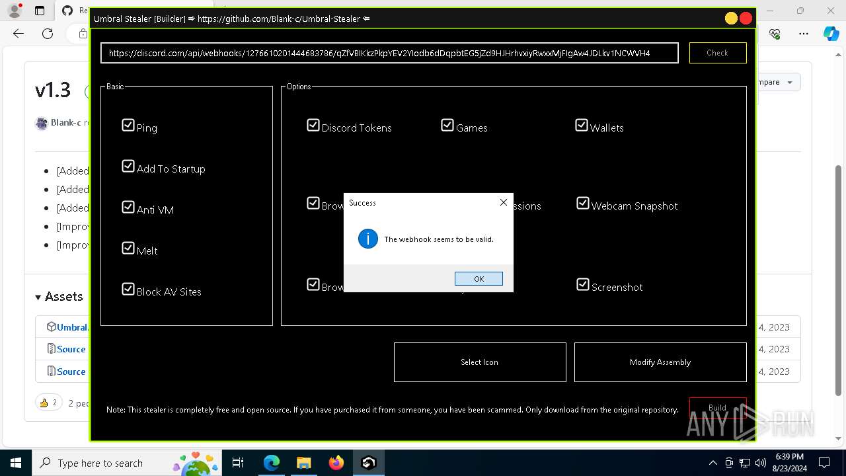Open the Windows Start menu
This screenshot has height=476, width=846.
15,463
